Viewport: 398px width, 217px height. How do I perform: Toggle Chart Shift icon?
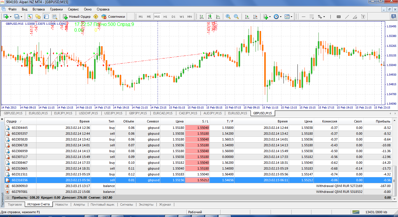click(x=255, y=17)
